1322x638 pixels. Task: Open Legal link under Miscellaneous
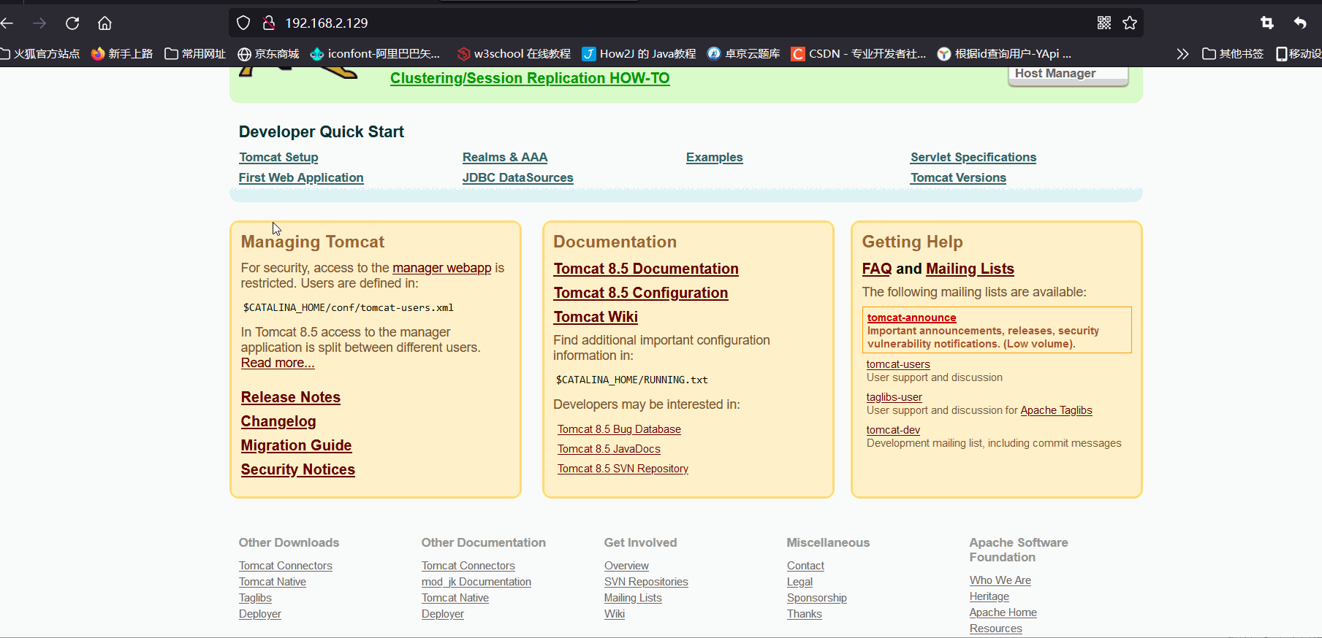(799, 582)
